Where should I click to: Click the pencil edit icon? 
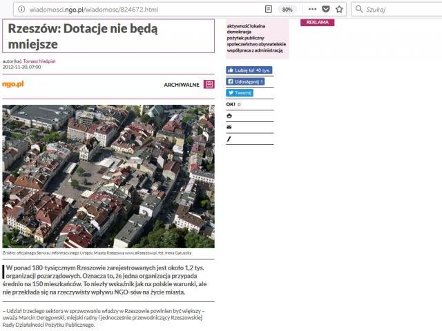(x=229, y=139)
